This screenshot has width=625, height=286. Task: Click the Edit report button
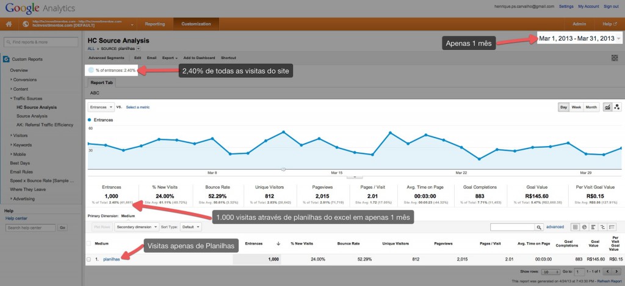tap(137, 58)
